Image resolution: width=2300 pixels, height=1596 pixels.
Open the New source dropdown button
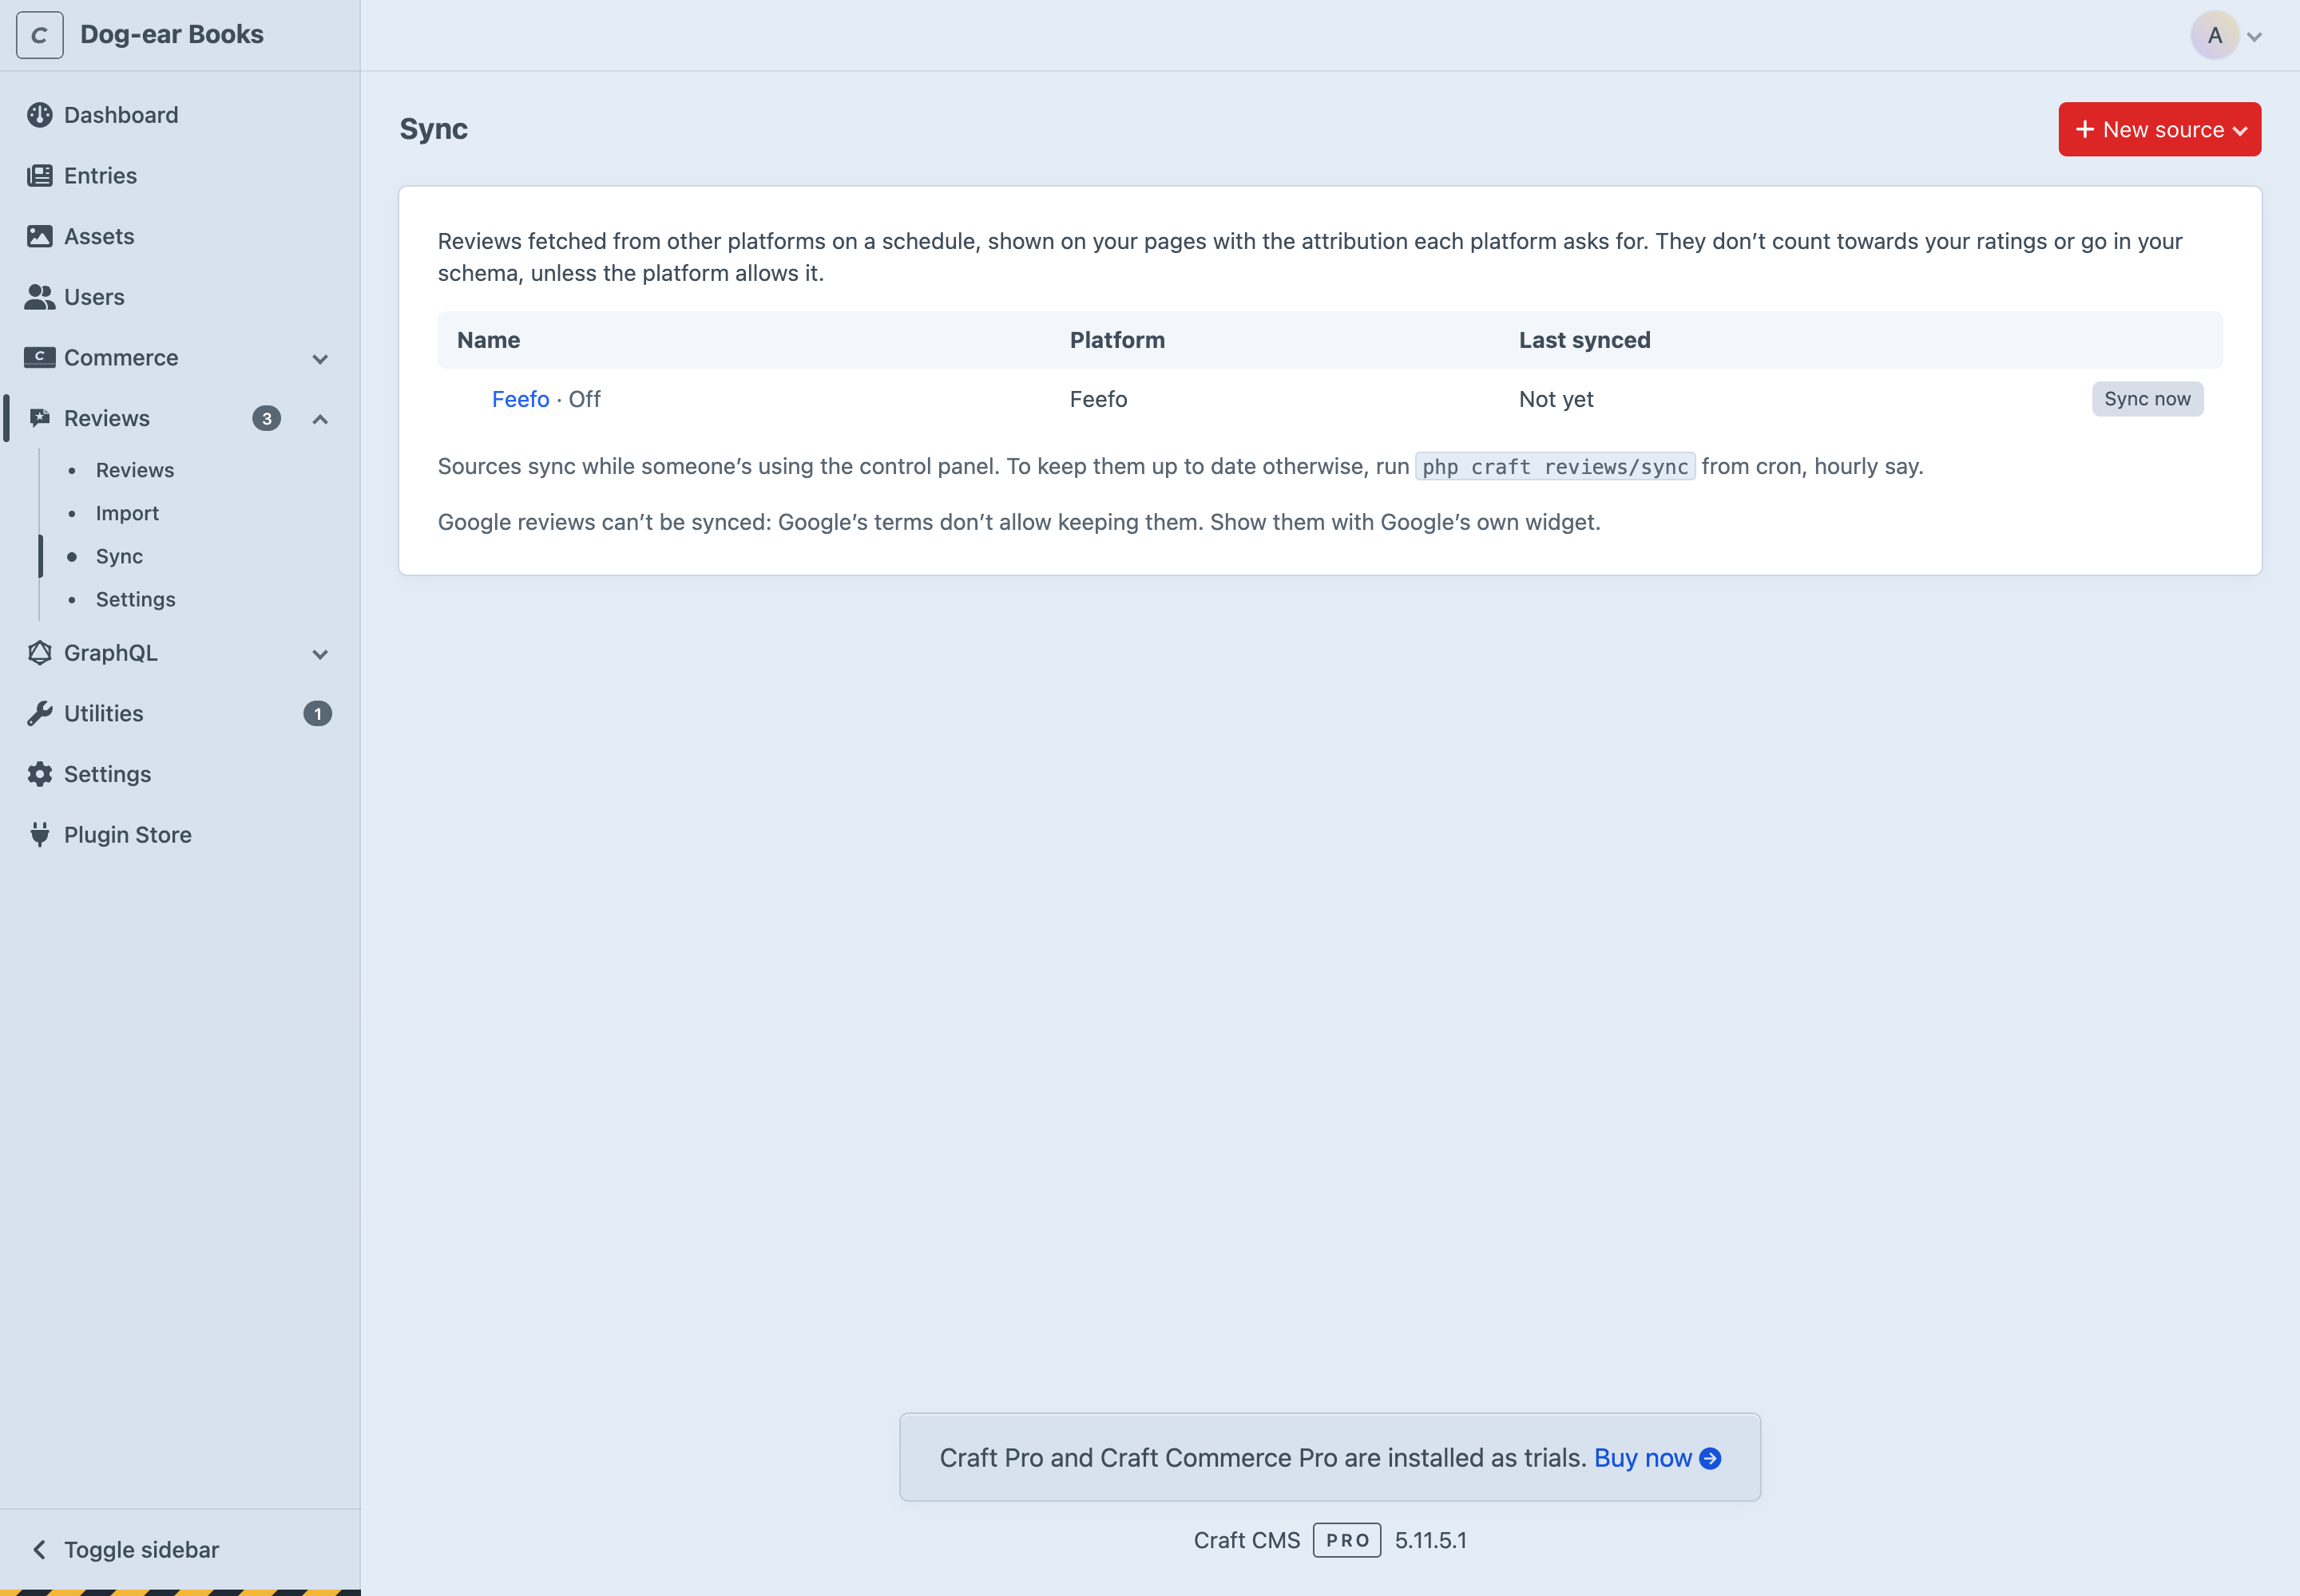coord(2159,129)
